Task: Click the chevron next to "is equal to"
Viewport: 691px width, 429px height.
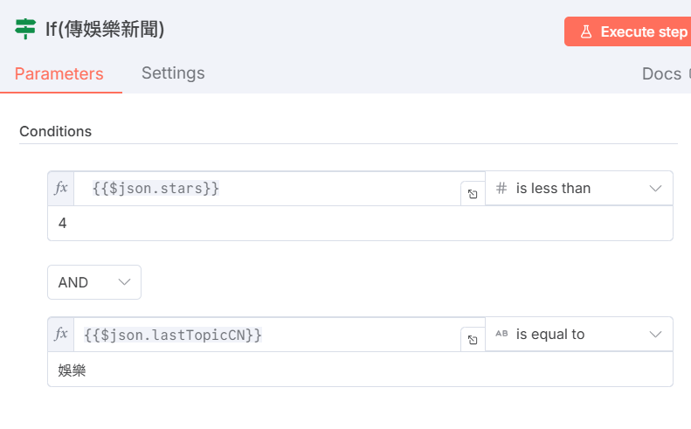Action: [656, 334]
